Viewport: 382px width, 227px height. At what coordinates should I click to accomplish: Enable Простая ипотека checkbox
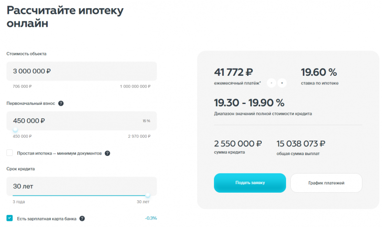[x=10, y=153]
